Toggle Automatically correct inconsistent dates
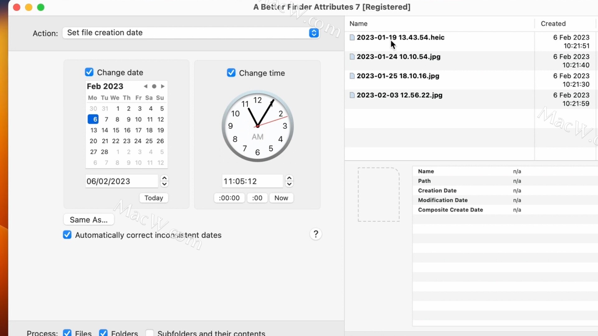 (67, 235)
